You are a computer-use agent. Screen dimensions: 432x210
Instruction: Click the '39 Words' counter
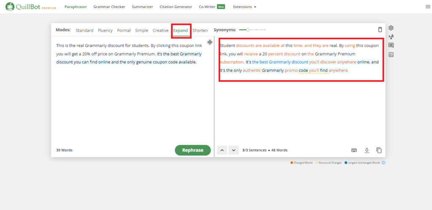click(x=64, y=150)
